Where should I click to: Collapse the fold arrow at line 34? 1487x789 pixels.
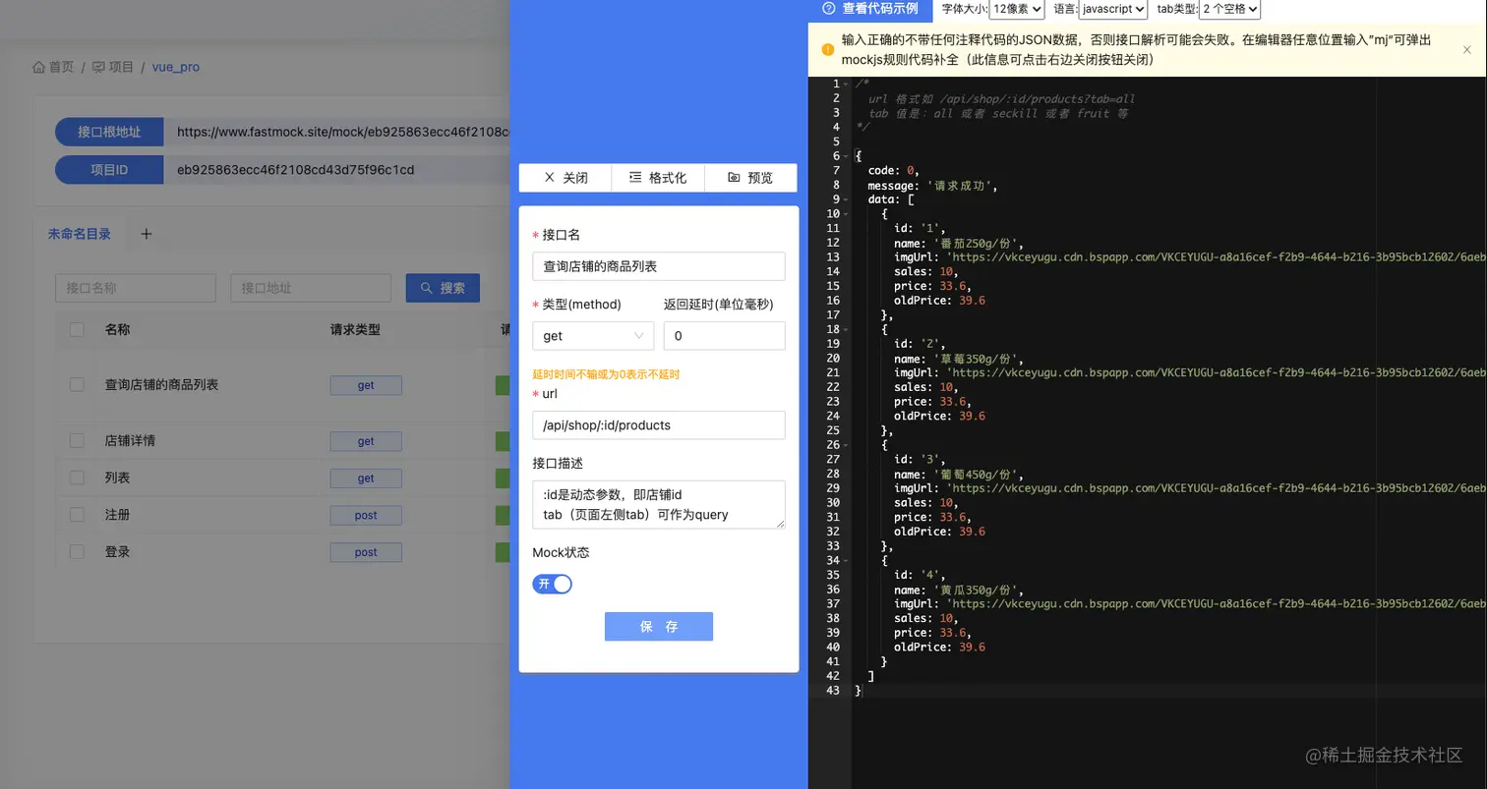click(x=846, y=560)
